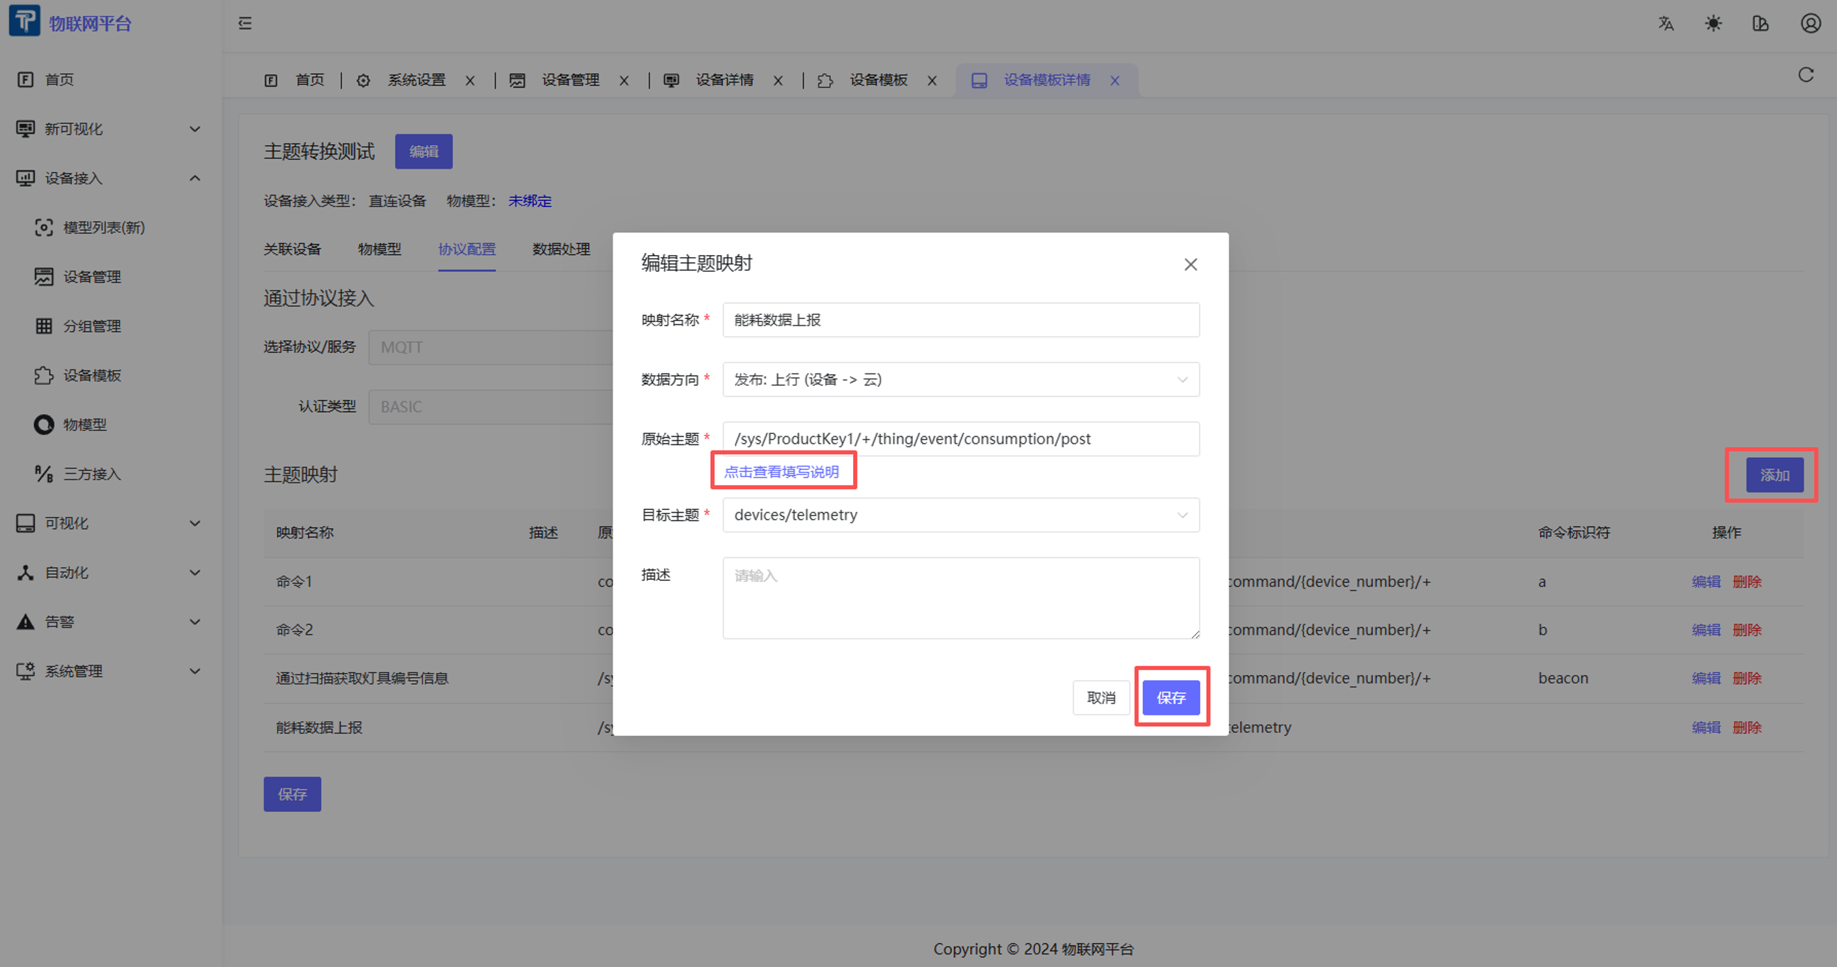1837x967 pixels.
Task: Close the 设备管理 tab with its X
Action: pyautogui.click(x=624, y=81)
